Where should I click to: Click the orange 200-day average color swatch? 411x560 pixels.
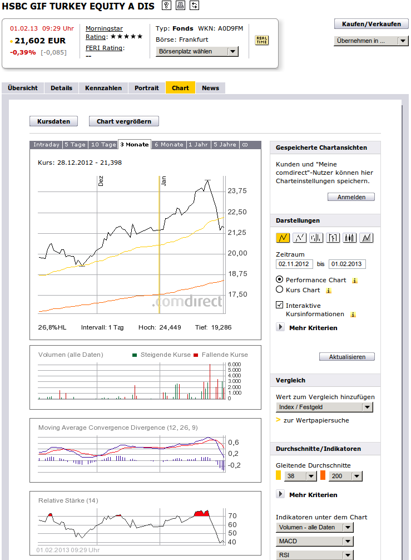tap(323, 475)
